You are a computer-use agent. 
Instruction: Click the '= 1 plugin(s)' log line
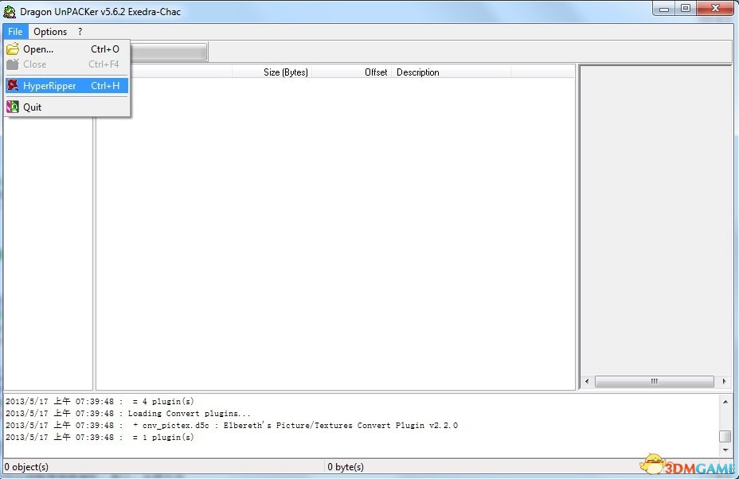(x=100, y=438)
